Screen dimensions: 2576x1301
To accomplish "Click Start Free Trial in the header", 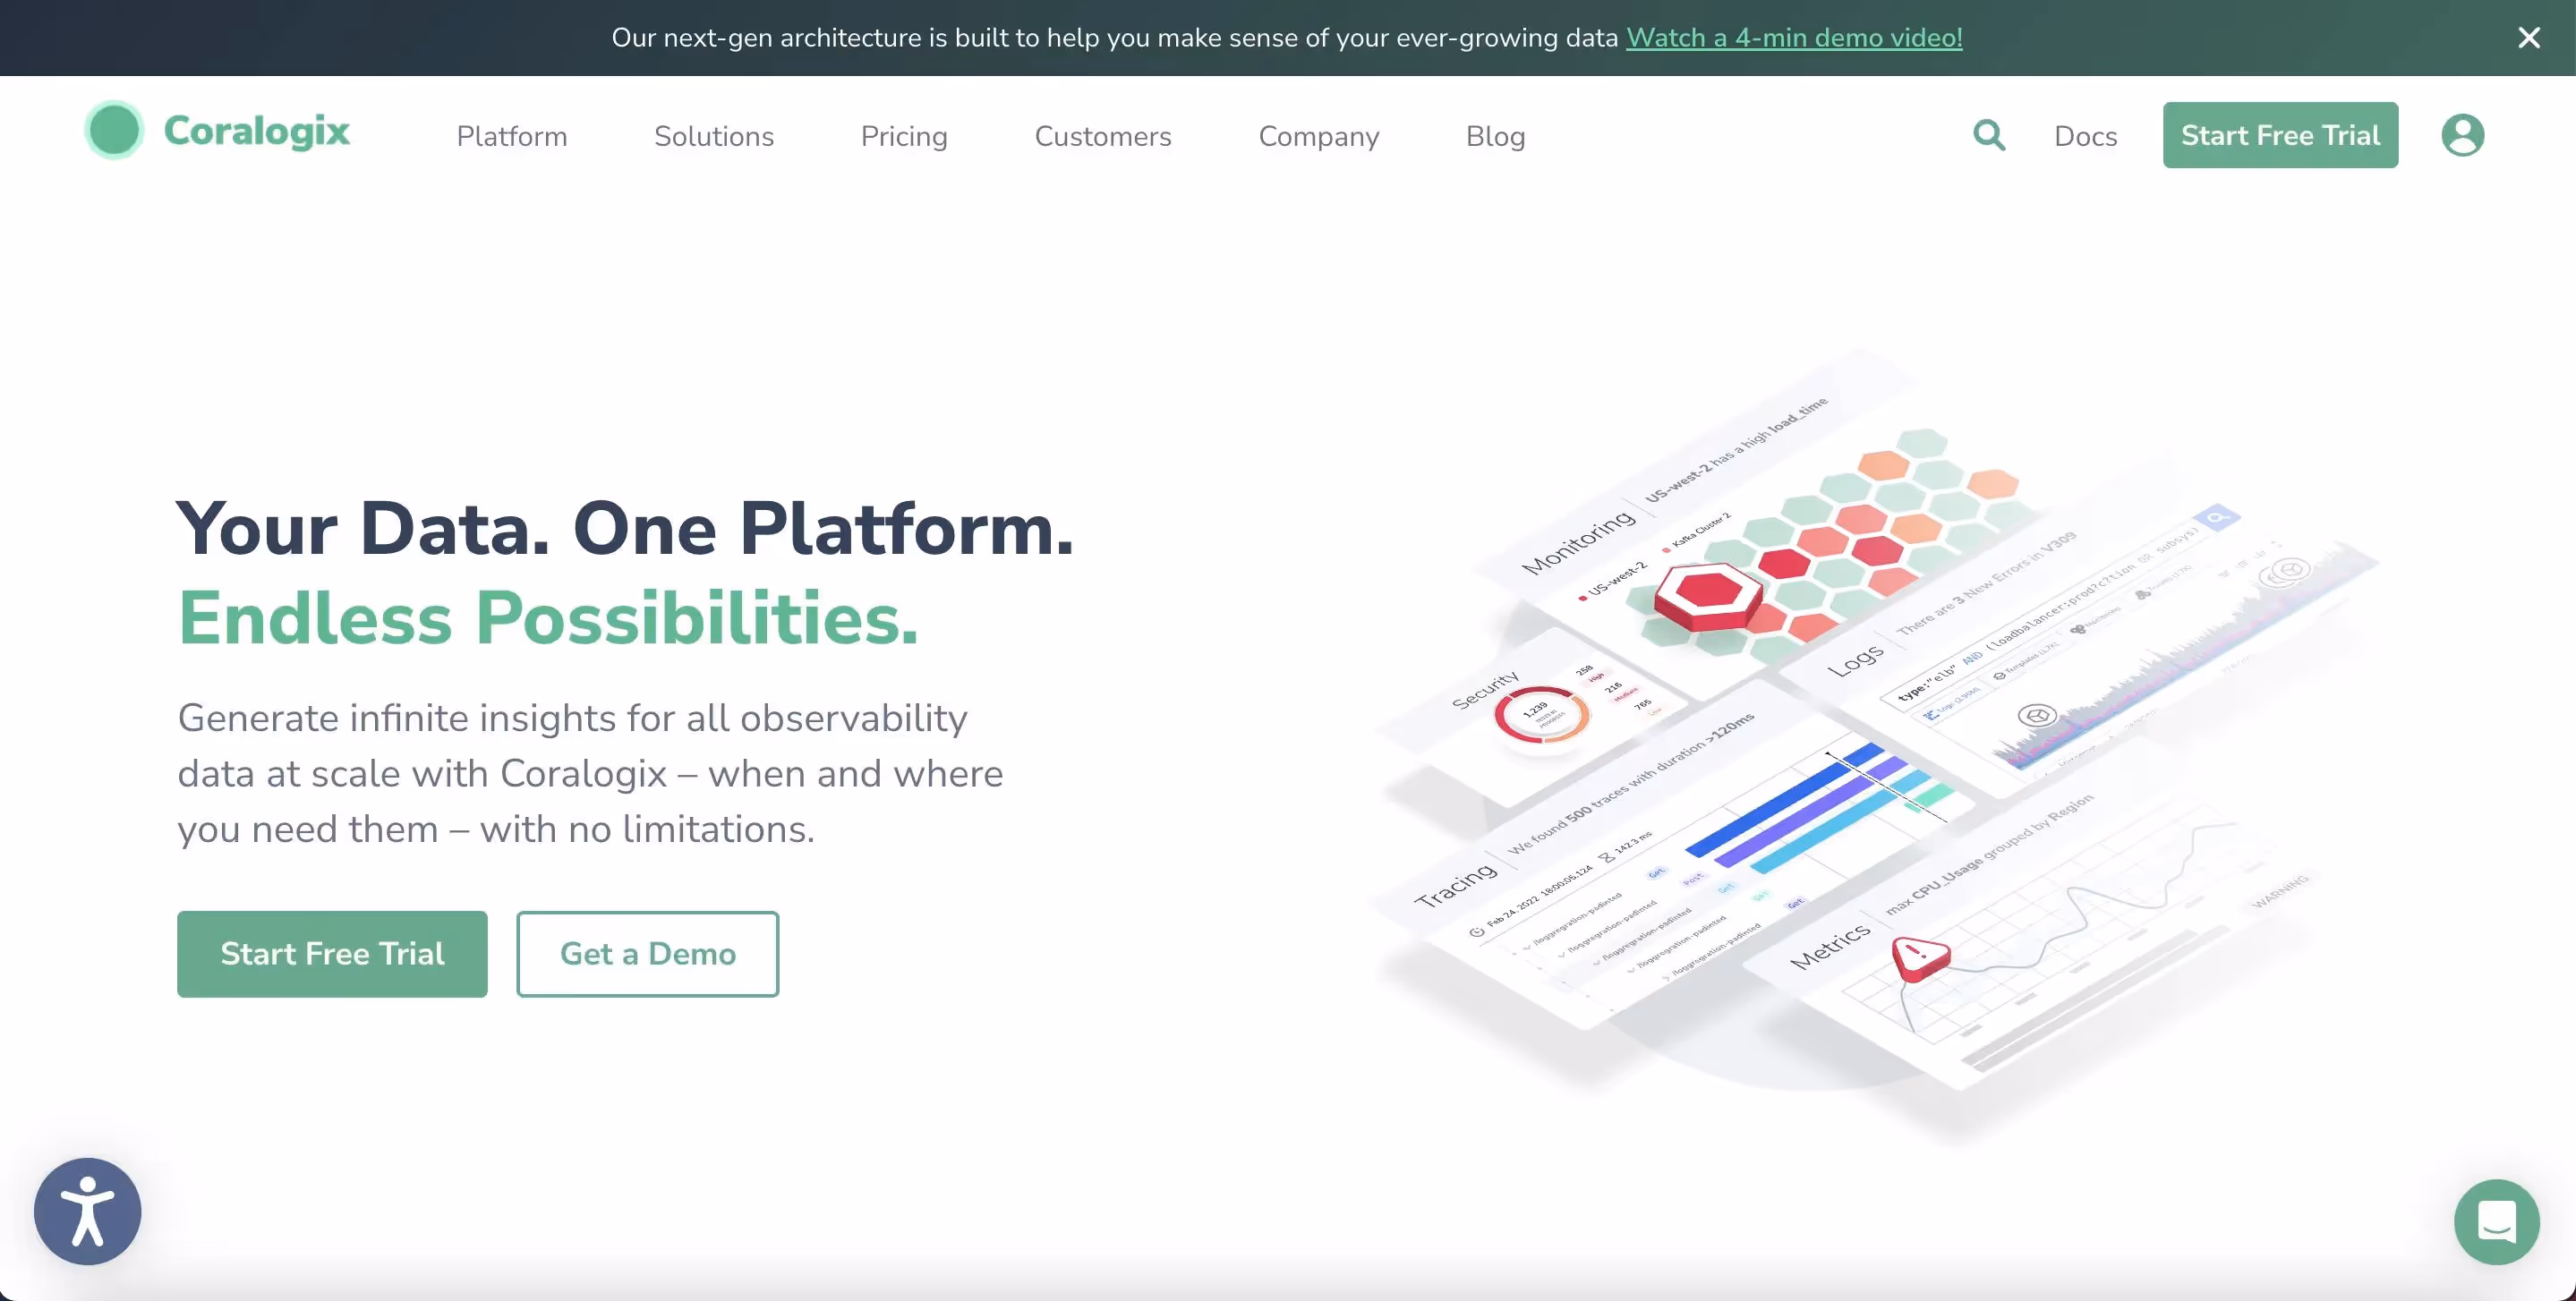I will tap(2280, 135).
